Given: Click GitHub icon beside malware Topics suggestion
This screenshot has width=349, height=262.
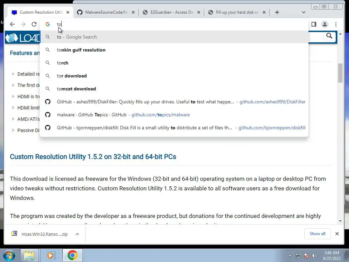Looking at the screenshot, I should (48, 115).
